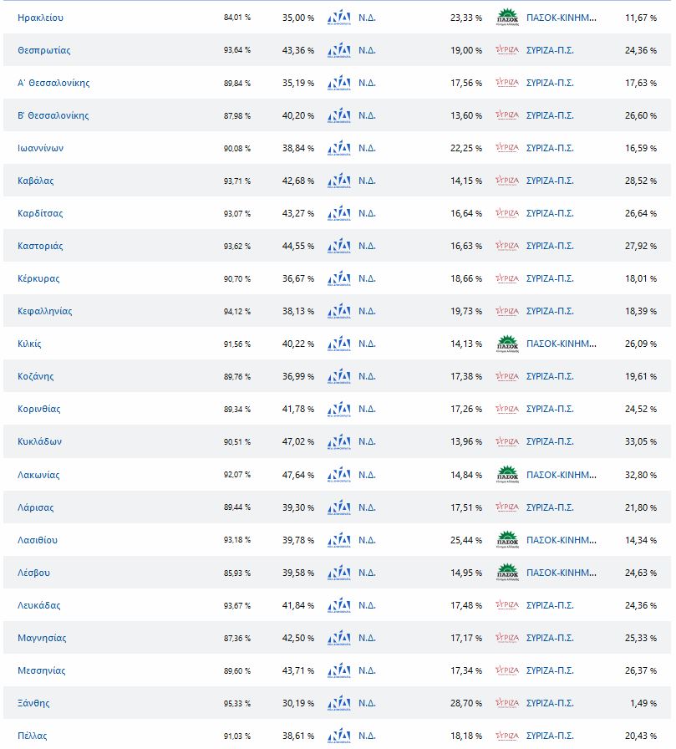Open the Καβάλας district results
The image size is (676, 749).
(36, 181)
